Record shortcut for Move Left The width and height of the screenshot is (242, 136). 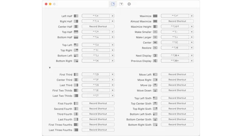[x=177, y=74]
